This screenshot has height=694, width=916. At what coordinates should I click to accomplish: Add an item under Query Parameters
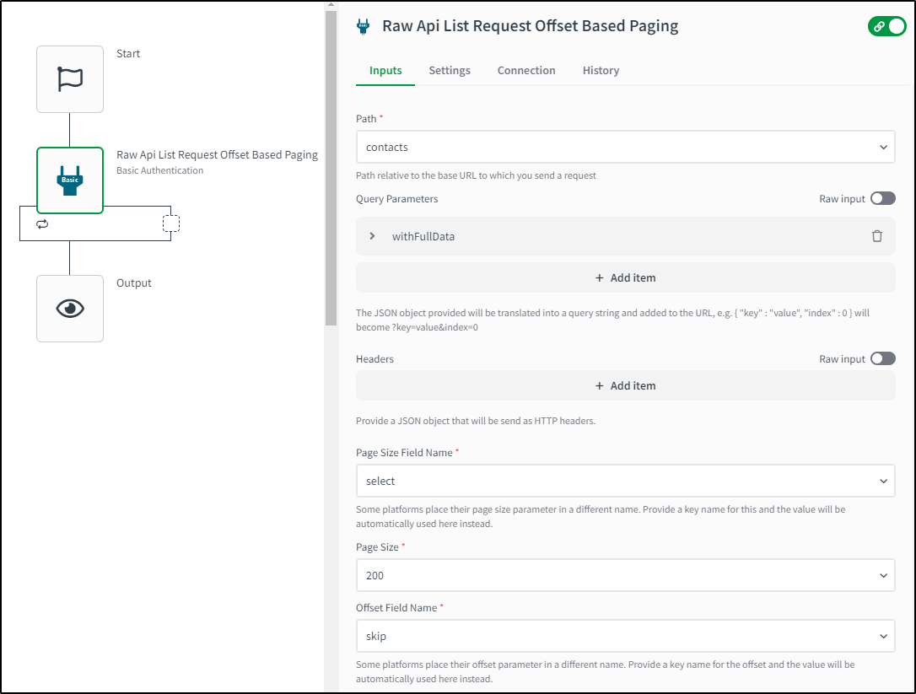click(625, 277)
